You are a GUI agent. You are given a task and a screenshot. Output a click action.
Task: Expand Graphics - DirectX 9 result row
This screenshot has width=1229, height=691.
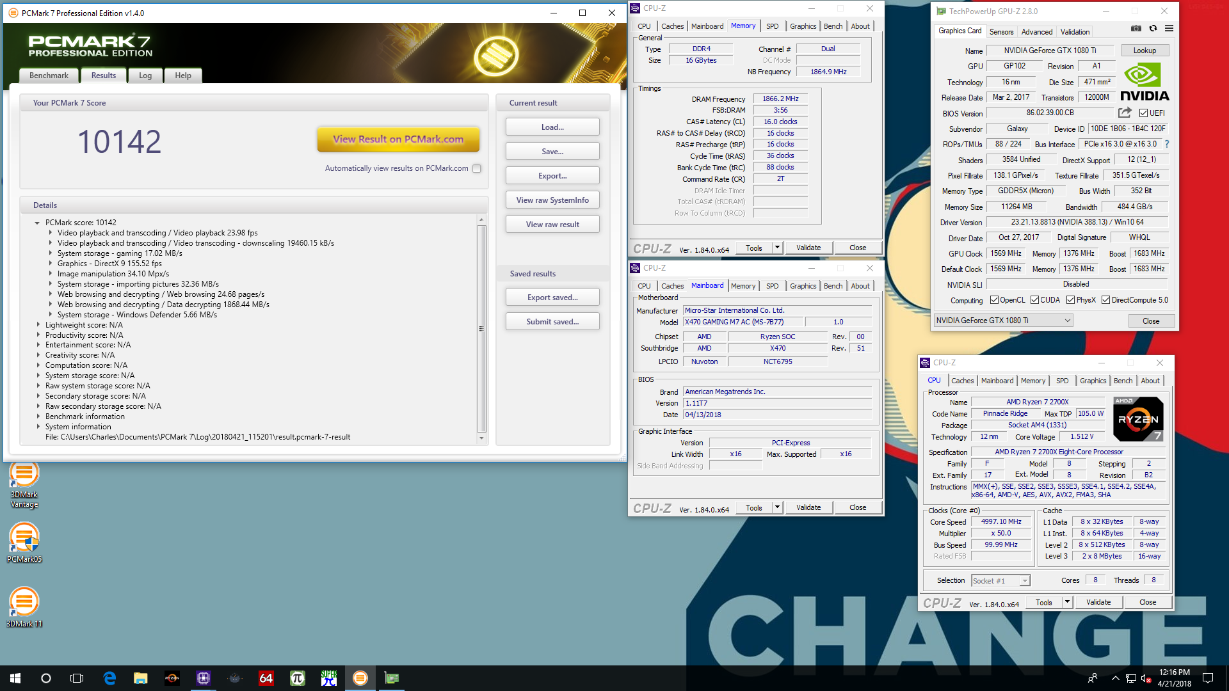[x=50, y=264]
